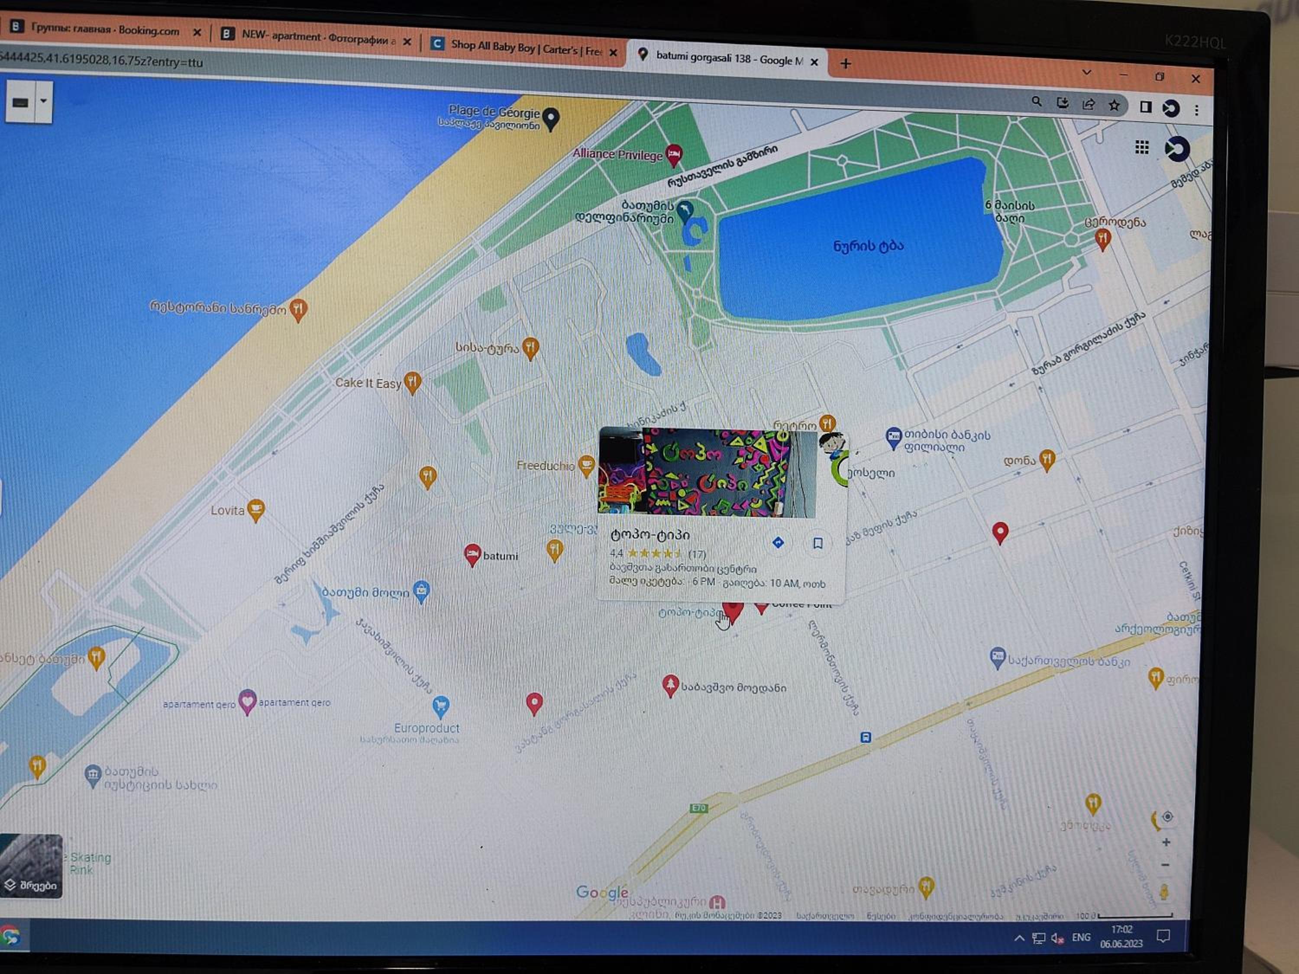Click the directions icon in place card
1299x974 pixels.
coord(778,542)
